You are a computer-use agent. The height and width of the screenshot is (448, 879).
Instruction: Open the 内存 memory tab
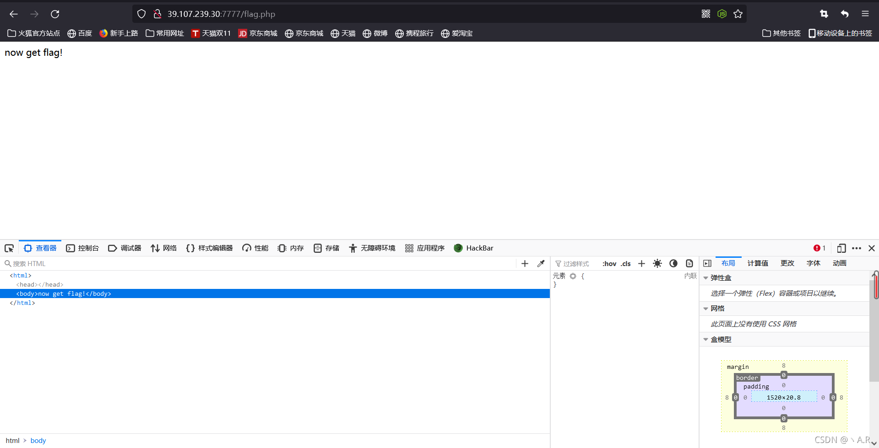[291, 248]
